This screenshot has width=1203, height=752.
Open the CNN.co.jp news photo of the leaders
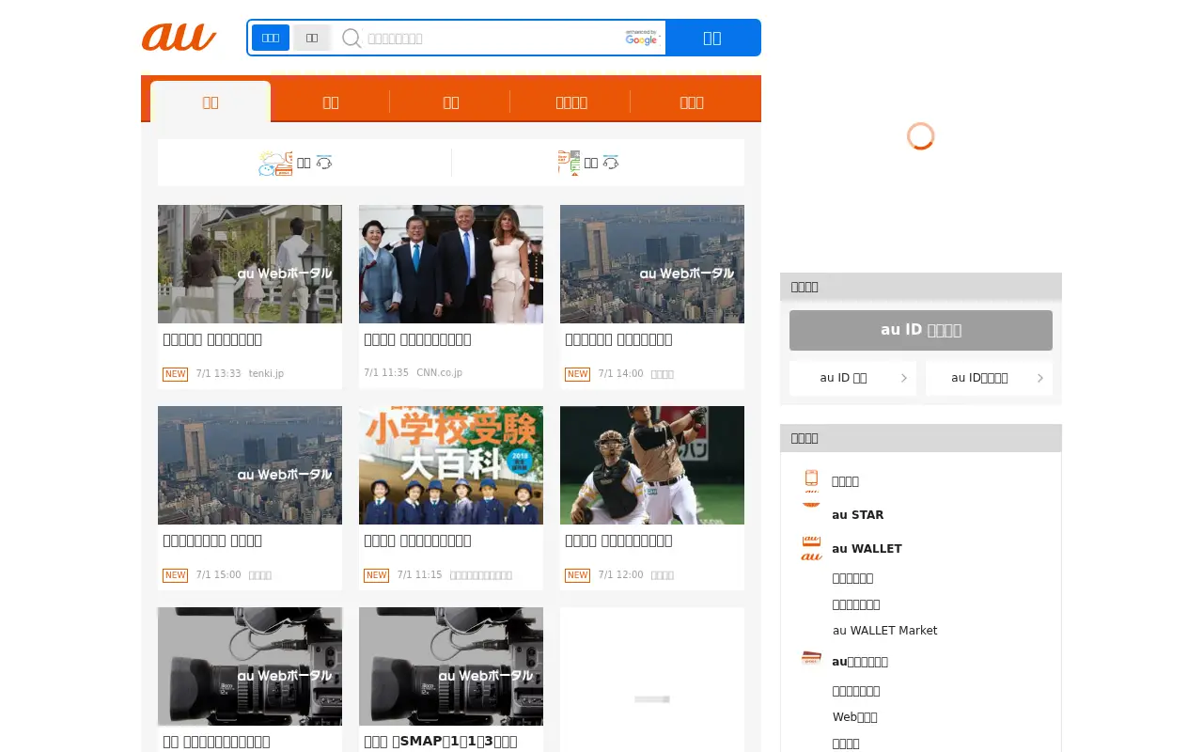tap(451, 264)
